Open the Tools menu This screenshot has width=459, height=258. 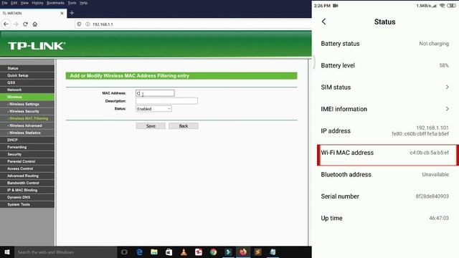[72, 3]
